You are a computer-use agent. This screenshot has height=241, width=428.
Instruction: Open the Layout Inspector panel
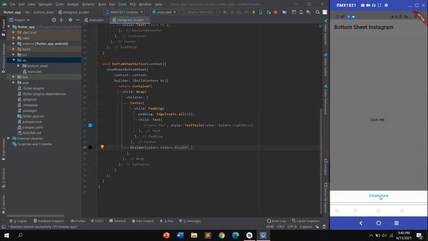point(306,221)
